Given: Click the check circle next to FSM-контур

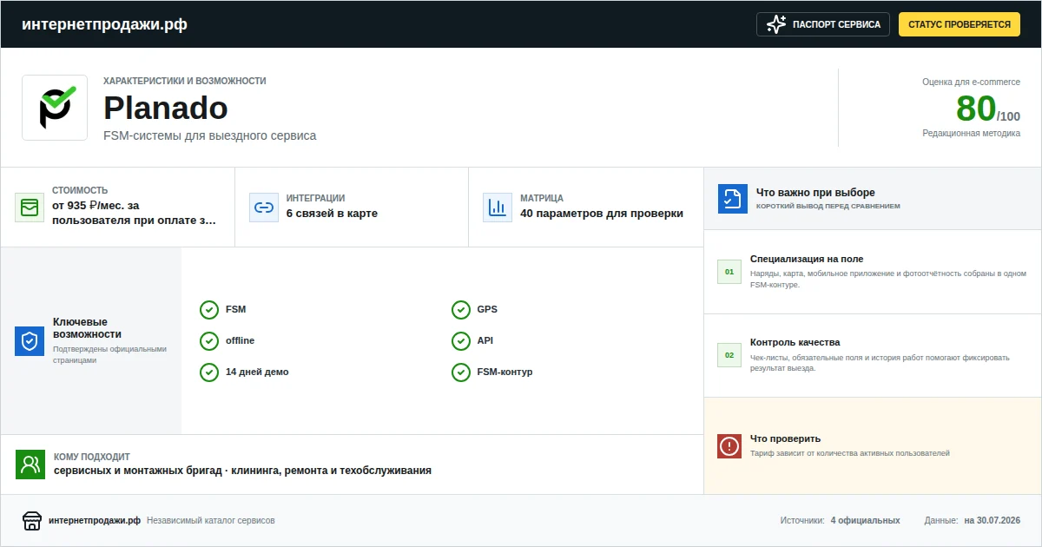Looking at the screenshot, I should tap(461, 372).
